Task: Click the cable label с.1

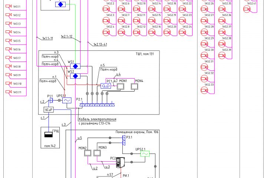Action: [x=42, y=118]
